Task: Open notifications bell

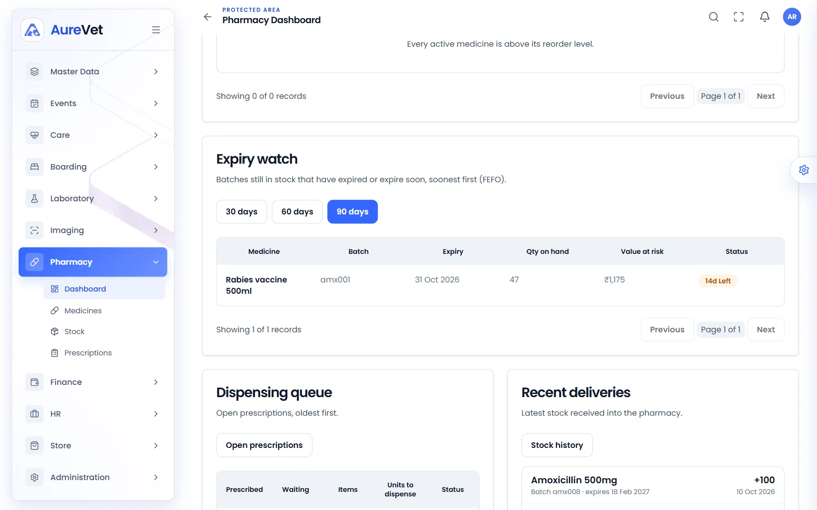Action: pyautogui.click(x=765, y=17)
